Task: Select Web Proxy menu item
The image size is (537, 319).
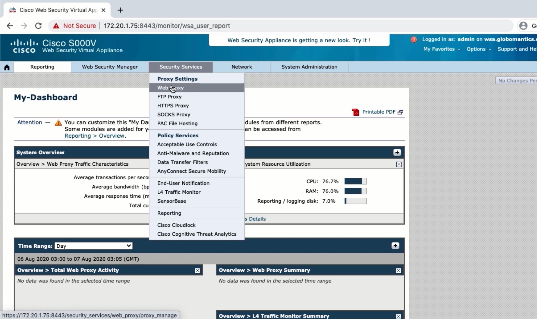Action: (x=197, y=88)
